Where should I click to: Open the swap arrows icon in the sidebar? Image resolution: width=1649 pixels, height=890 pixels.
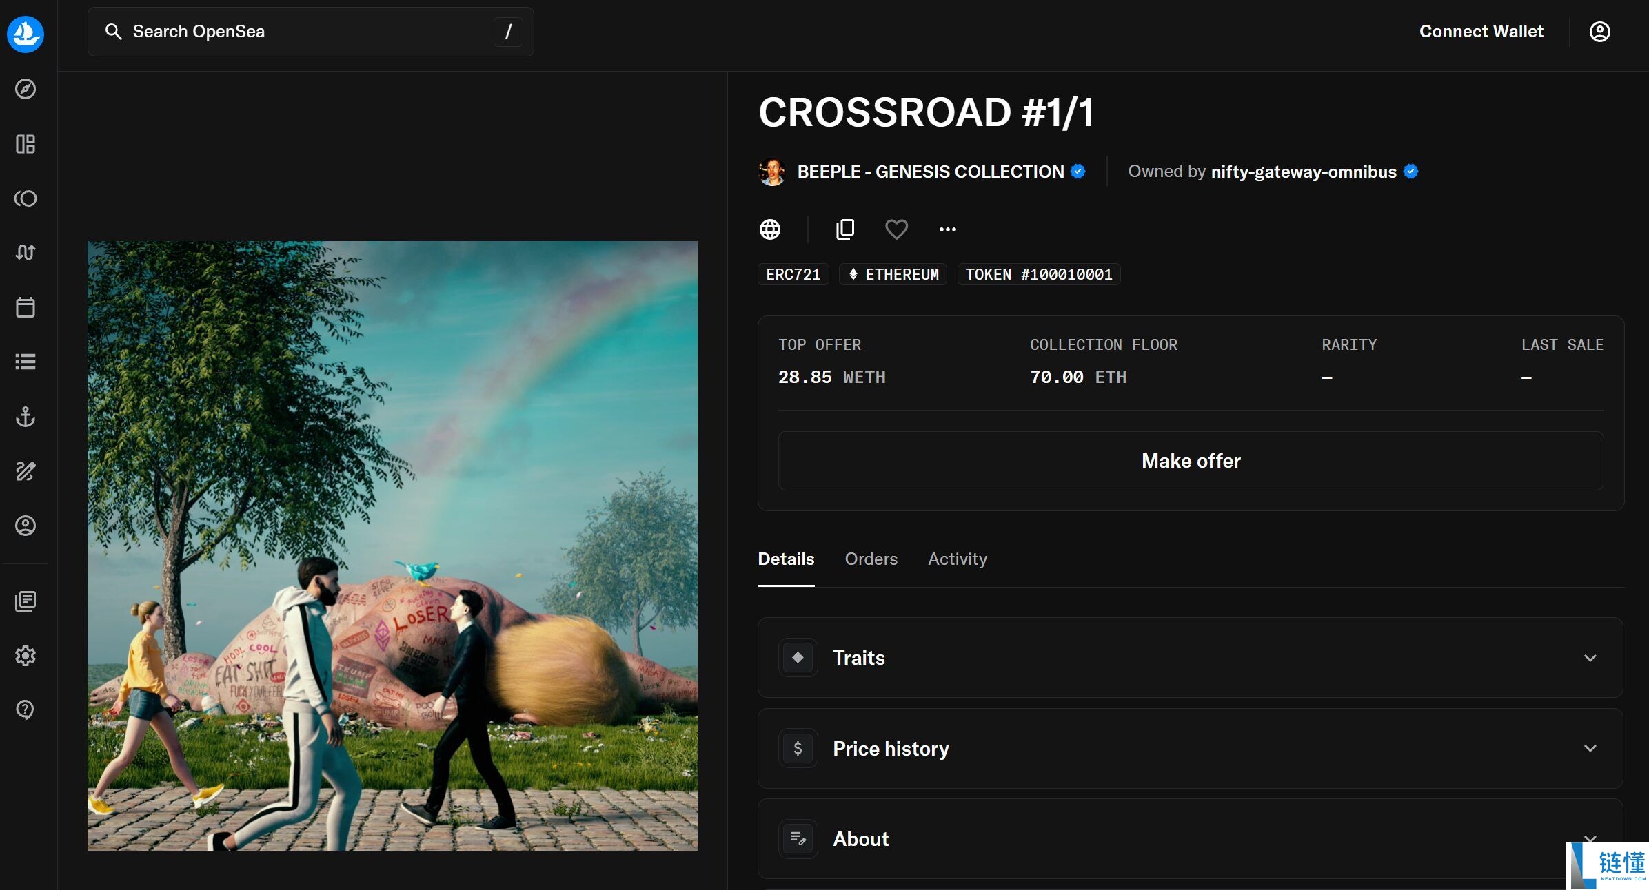pos(26,252)
